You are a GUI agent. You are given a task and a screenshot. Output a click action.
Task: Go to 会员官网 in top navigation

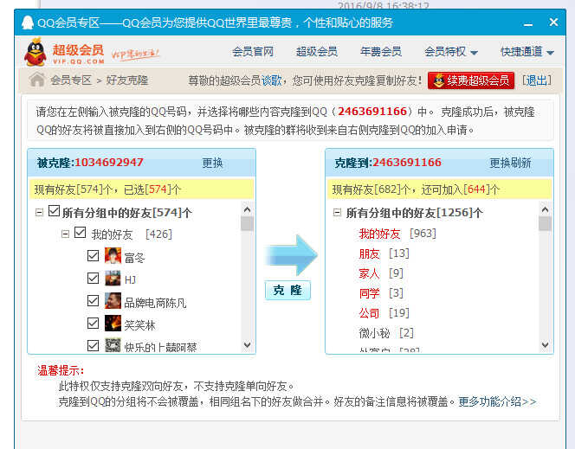[253, 52]
